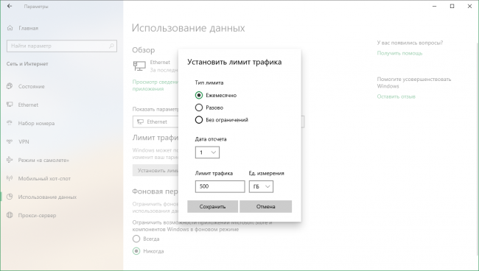
Task: Click the Отмена button
Action: pos(266,206)
